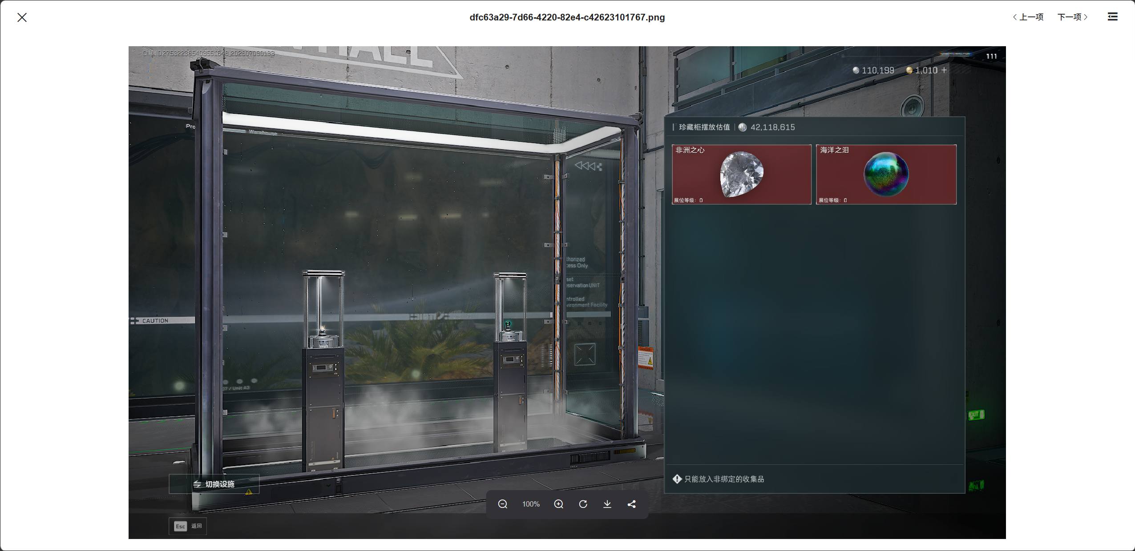Go to the next item (下一项)
The image size is (1135, 551).
(x=1073, y=17)
